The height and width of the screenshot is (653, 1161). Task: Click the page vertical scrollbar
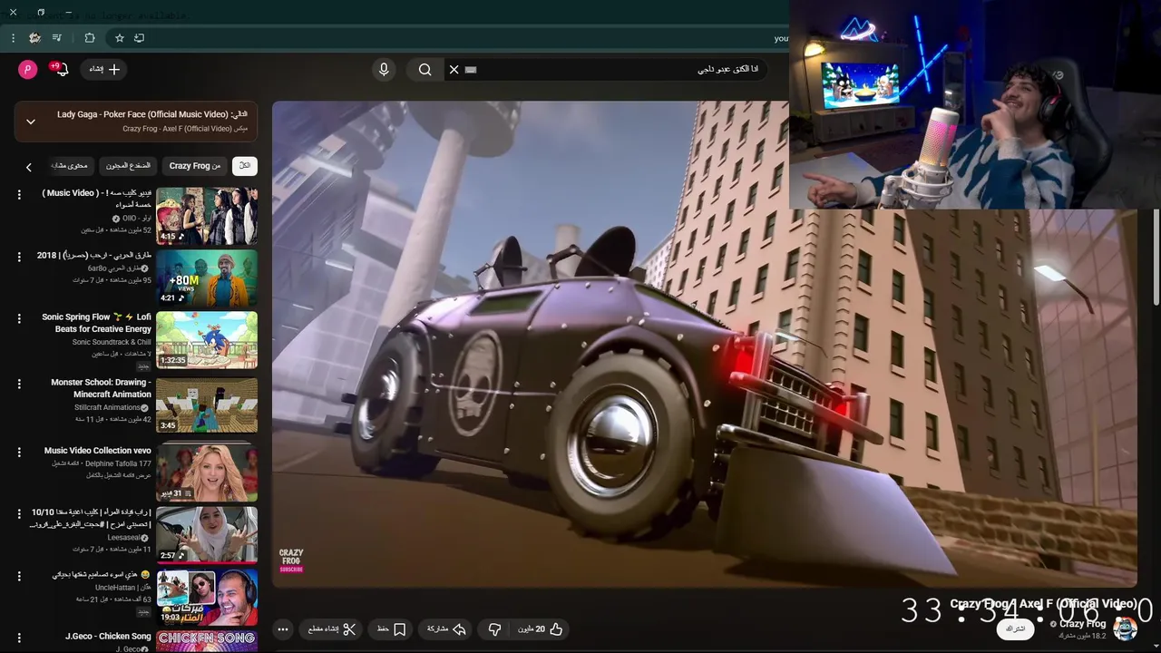click(1156, 257)
